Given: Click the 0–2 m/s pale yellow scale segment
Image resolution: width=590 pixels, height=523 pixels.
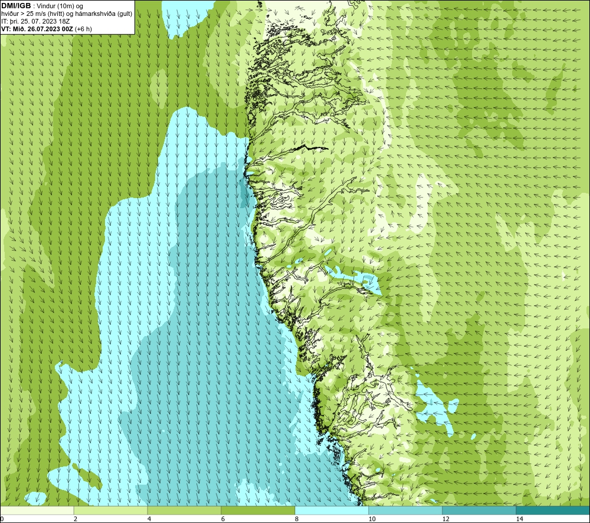Looking at the screenshot, I should pyautogui.click(x=37, y=510).
